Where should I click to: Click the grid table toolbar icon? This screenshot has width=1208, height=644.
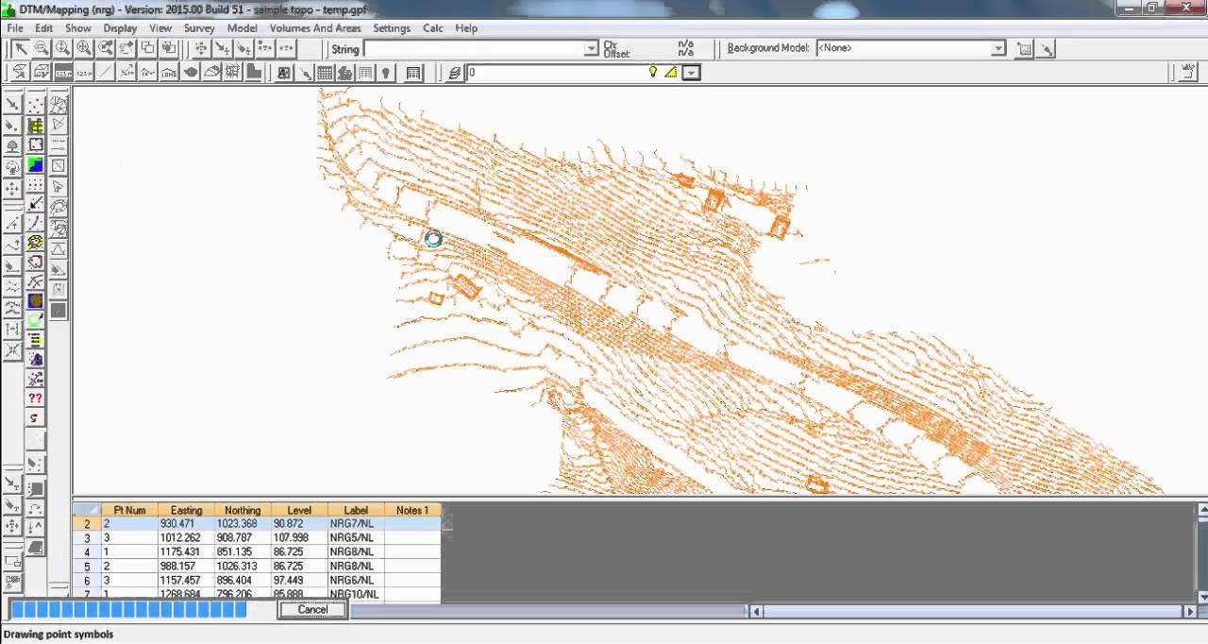[x=325, y=73]
